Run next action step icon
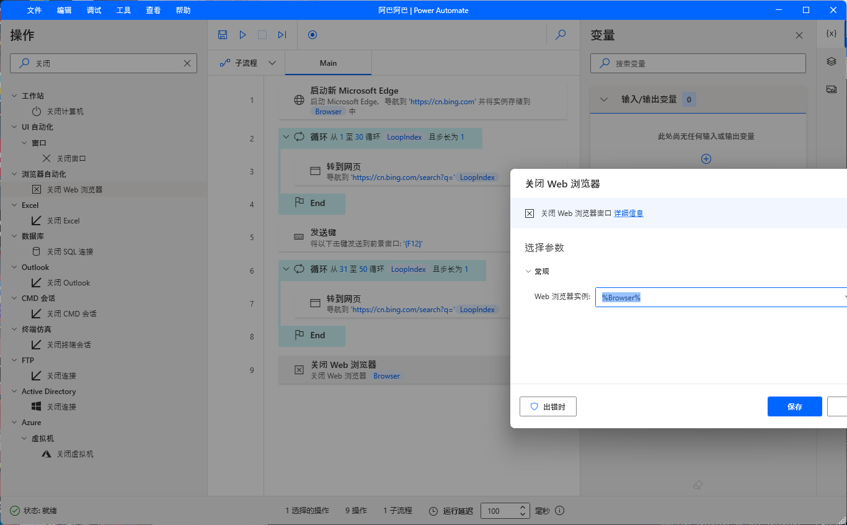This screenshot has height=525, width=847. pyautogui.click(x=282, y=35)
